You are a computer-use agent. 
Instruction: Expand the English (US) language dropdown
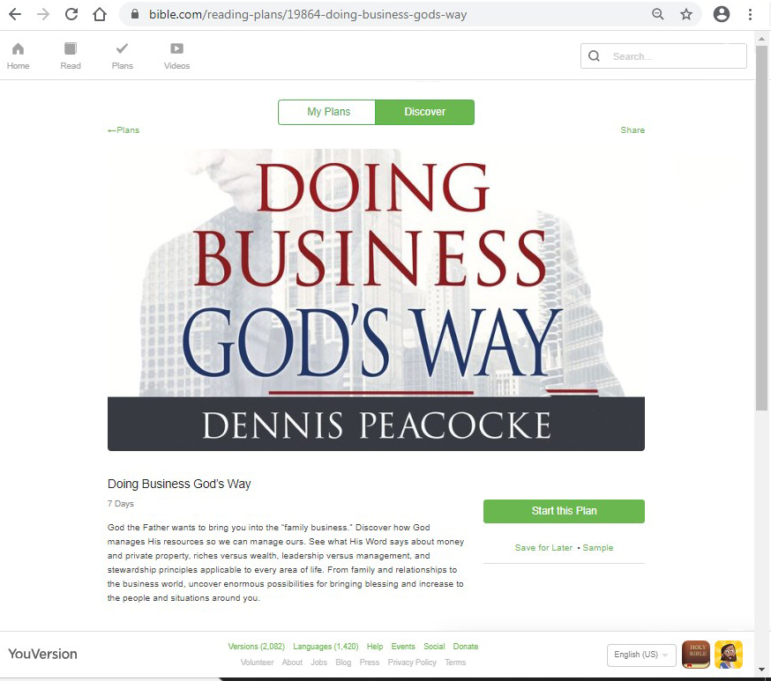tap(641, 655)
